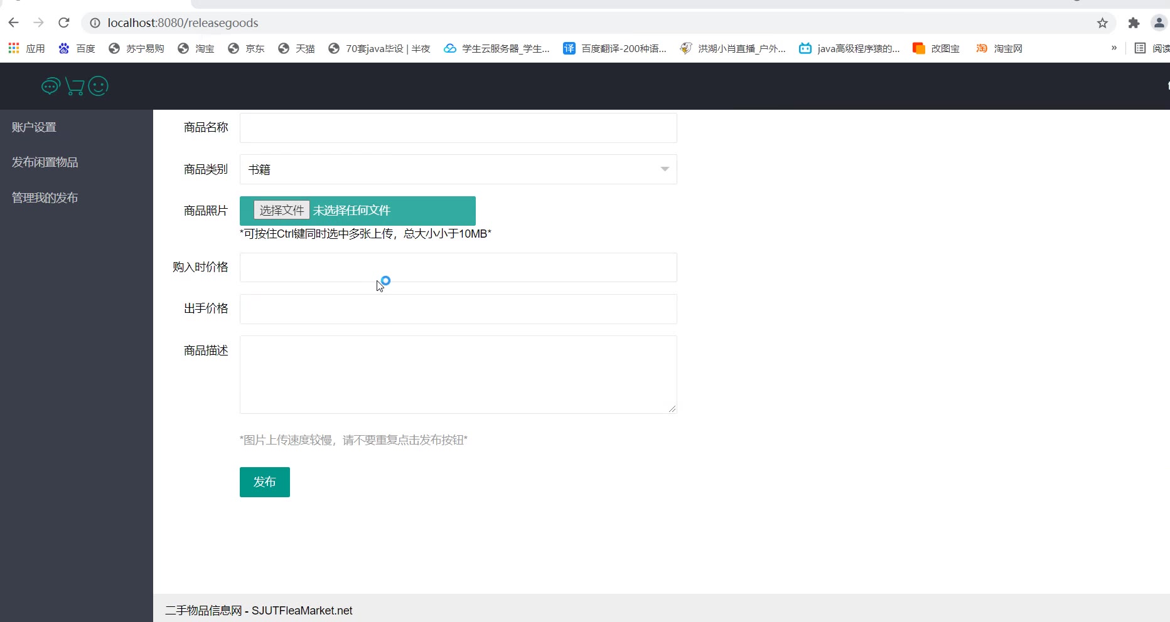Click the 未选择任何文件 file status text
This screenshot has height=622, width=1170.
pos(352,211)
